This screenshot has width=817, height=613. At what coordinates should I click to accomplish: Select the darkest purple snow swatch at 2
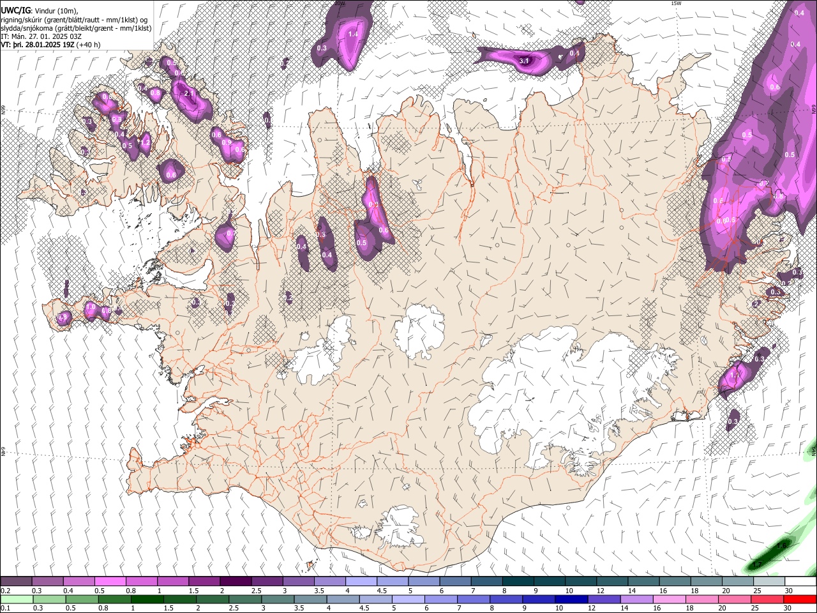tap(236, 581)
